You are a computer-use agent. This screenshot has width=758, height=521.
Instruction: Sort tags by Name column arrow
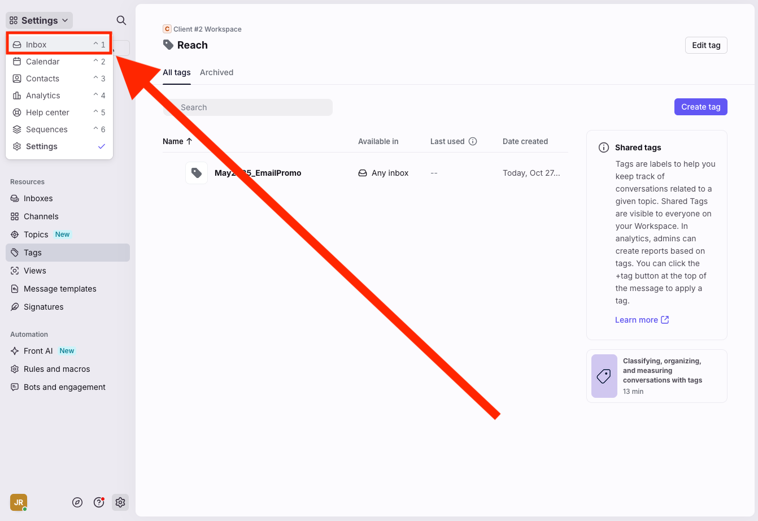[189, 141]
